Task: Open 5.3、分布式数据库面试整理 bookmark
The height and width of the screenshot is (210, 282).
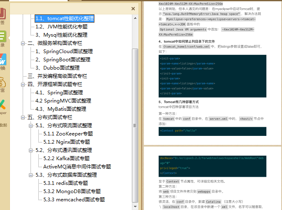Action: [x=66, y=175]
